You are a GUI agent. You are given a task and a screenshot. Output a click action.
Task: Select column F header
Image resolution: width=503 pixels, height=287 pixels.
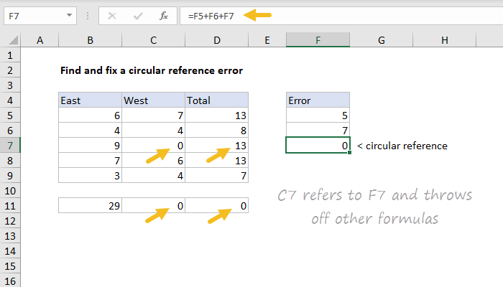click(x=318, y=40)
